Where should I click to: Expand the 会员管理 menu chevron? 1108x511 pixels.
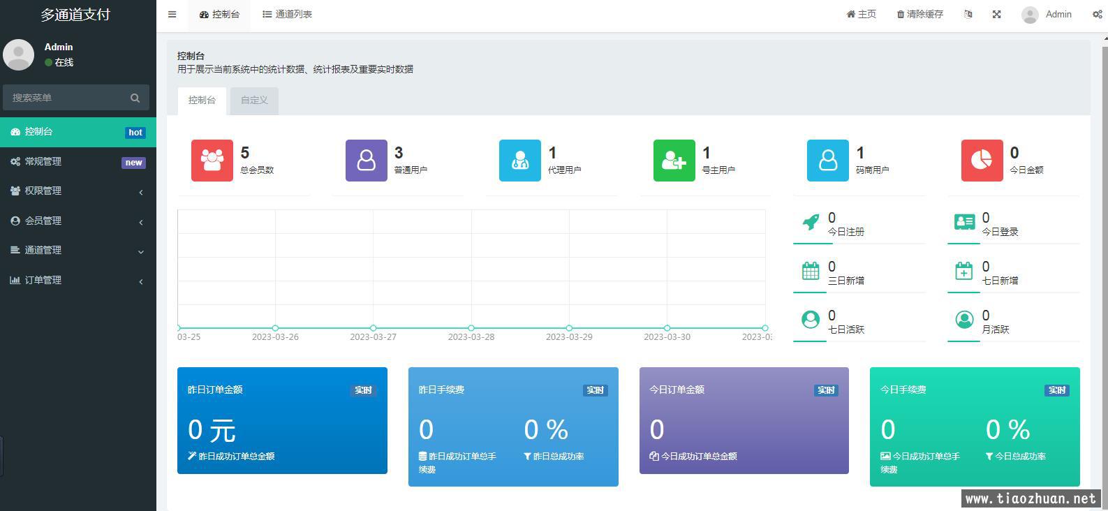[141, 222]
